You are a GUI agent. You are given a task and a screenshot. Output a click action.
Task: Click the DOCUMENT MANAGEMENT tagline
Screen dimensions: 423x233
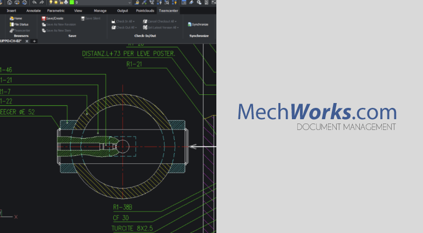click(x=346, y=127)
